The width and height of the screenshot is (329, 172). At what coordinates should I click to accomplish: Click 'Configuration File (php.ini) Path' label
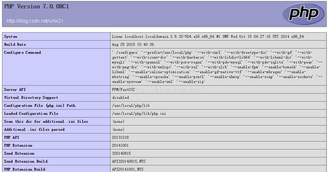pos(40,105)
